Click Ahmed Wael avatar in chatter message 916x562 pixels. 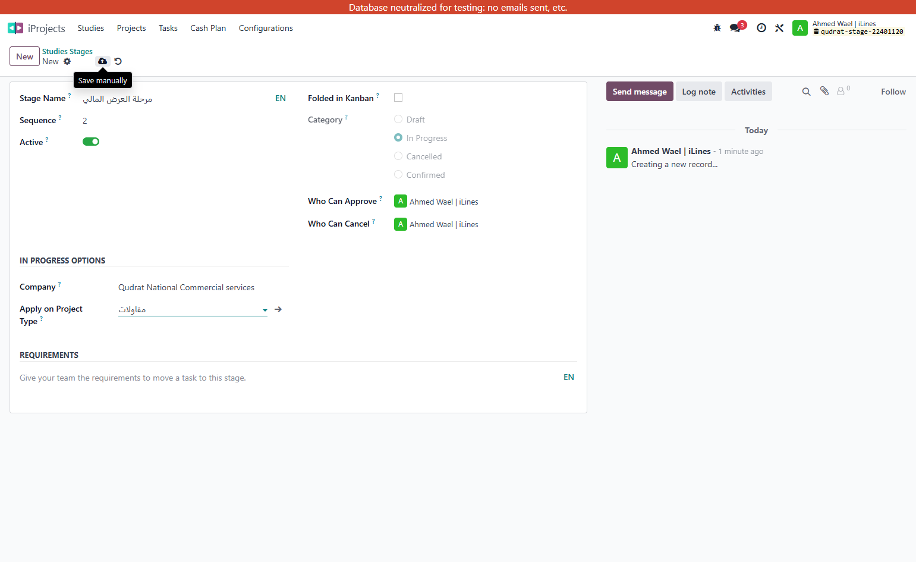point(617,158)
